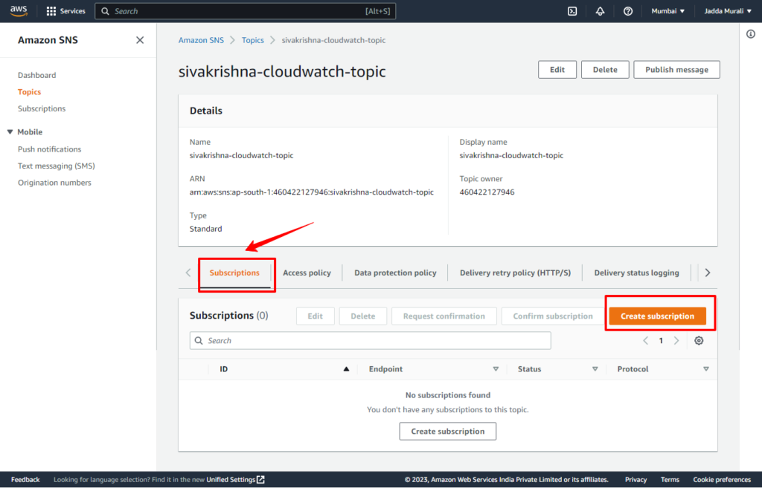Close the Amazon SNS navigation panel
Screen dimensions: 762x488
click(140, 40)
